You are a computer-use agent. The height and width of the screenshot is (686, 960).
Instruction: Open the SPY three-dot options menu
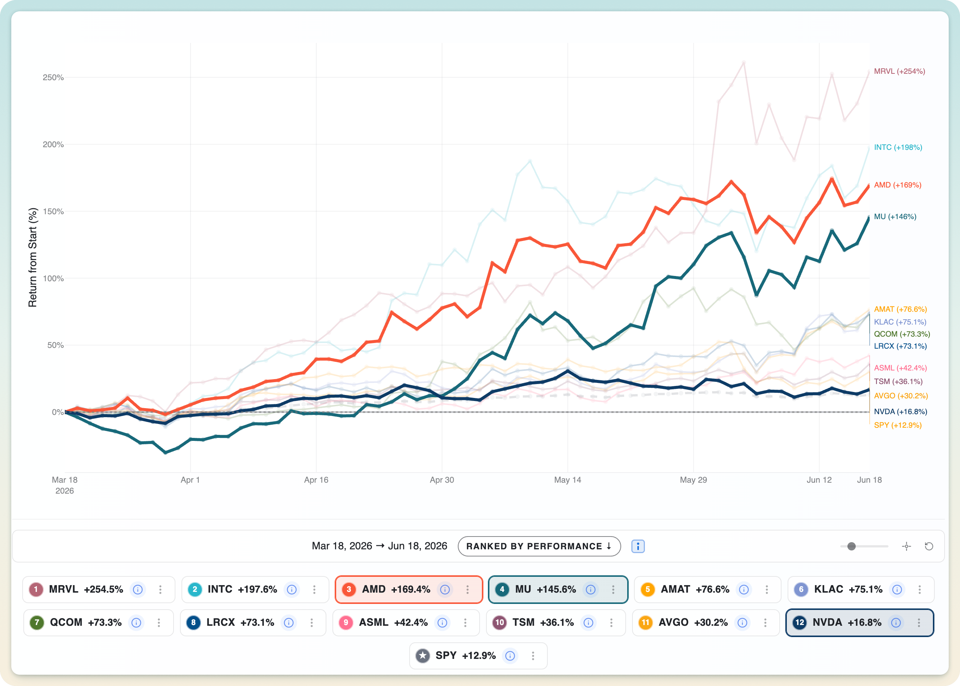coord(533,656)
